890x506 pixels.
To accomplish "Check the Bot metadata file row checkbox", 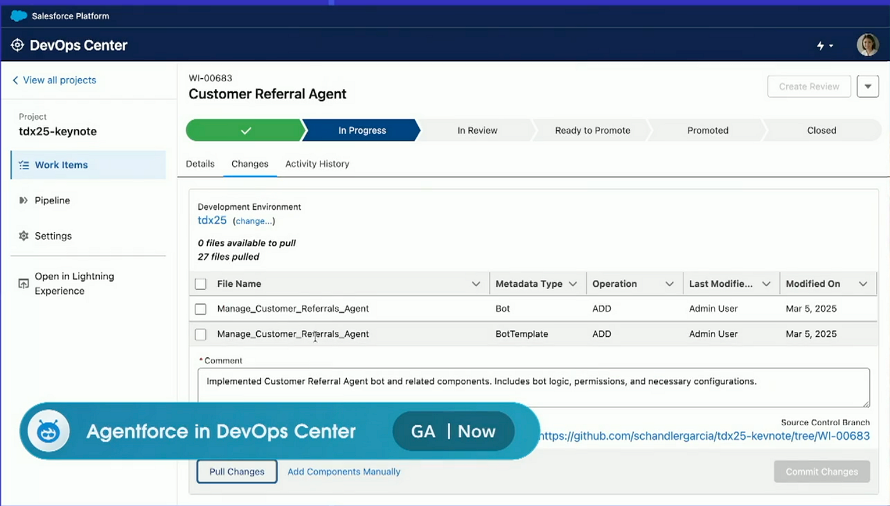I will (200, 309).
